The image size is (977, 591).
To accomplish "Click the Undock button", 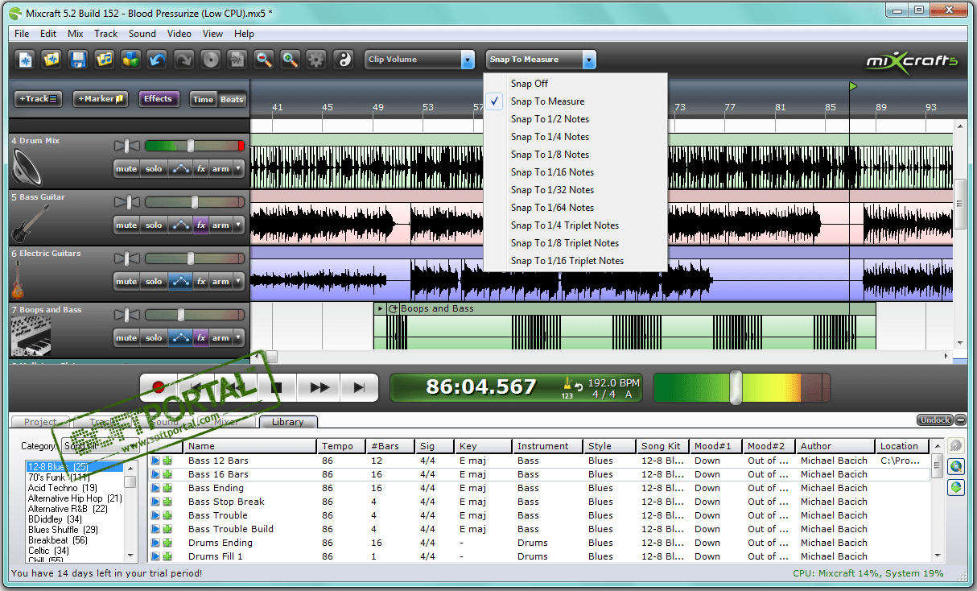I will (934, 420).
